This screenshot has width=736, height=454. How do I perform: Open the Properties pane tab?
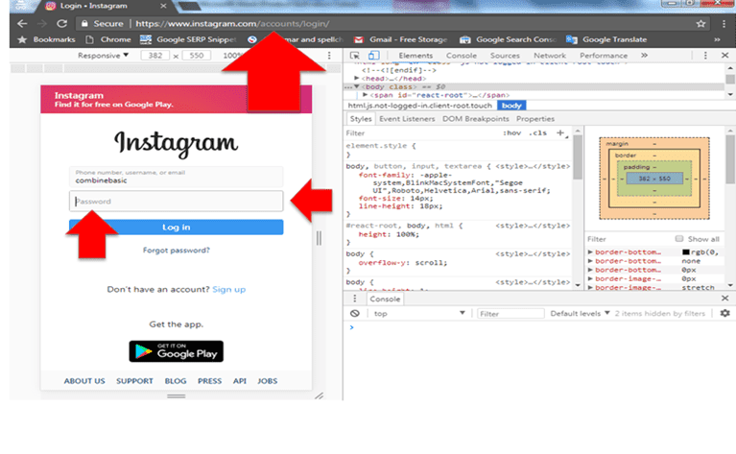tap(535, 119)
